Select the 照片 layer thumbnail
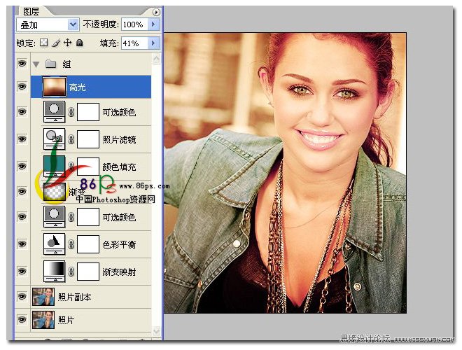 tap(43, 320)
